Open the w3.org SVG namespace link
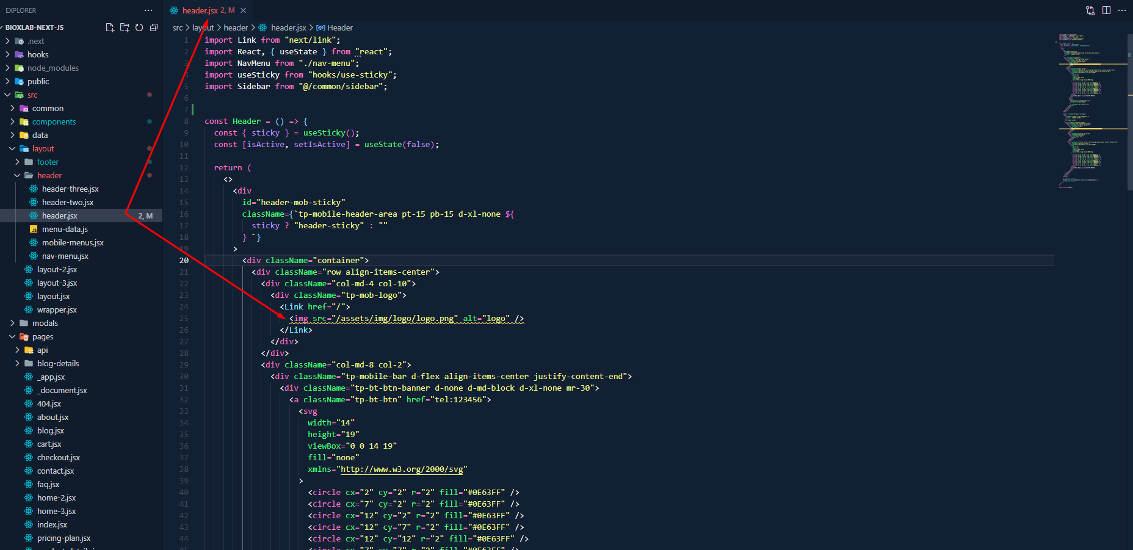The image size is (1133, 550). 402,469
